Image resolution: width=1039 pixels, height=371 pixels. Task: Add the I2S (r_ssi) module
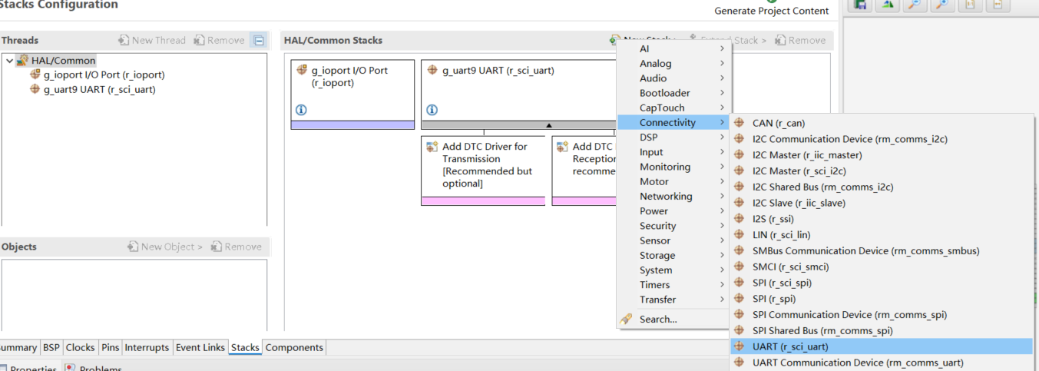pos(882,219)
